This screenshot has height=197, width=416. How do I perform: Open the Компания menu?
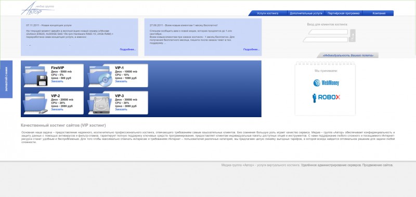(x=379, y=13)
